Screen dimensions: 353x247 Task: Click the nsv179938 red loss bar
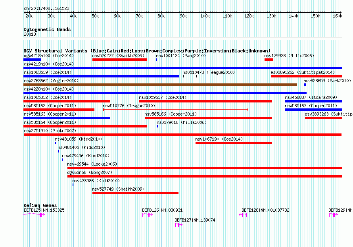(269, 60)
